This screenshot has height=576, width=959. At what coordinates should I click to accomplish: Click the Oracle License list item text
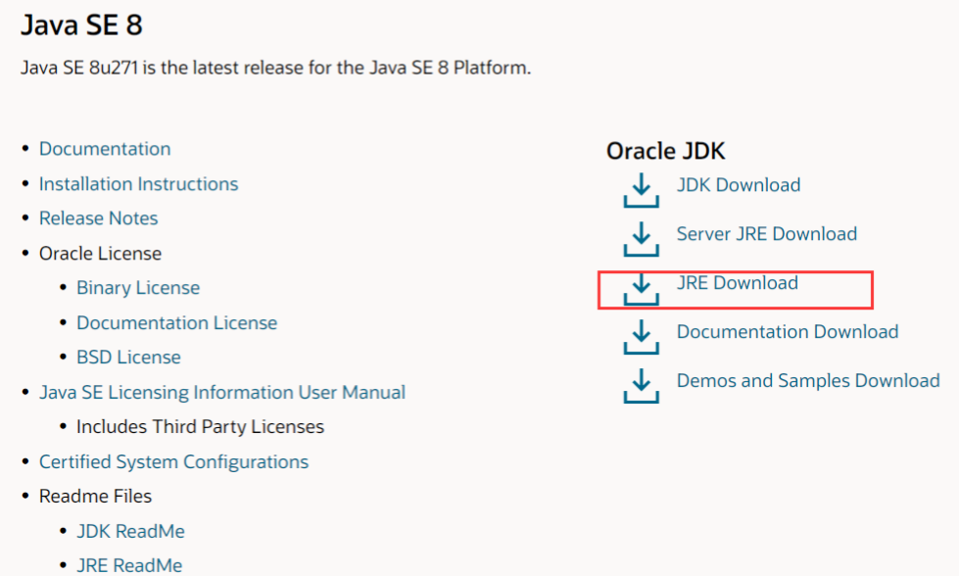point(100,253)
